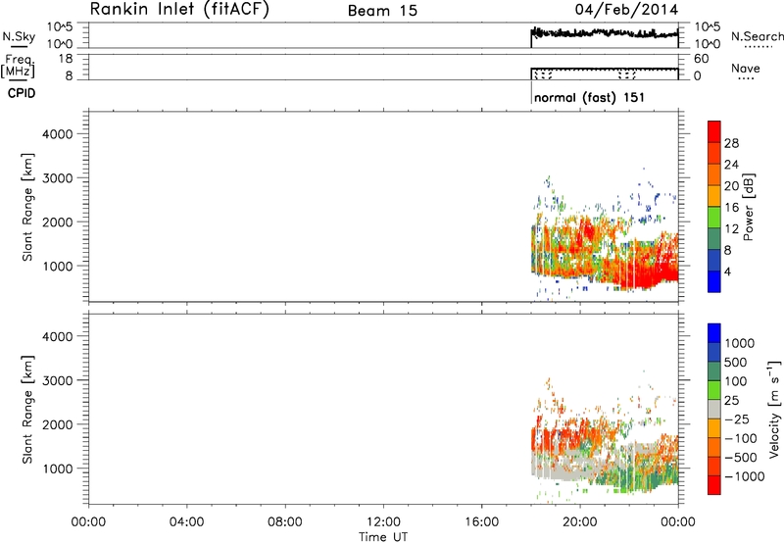Click the "Power [dB]" colorbar title

[x=748, y=207]
